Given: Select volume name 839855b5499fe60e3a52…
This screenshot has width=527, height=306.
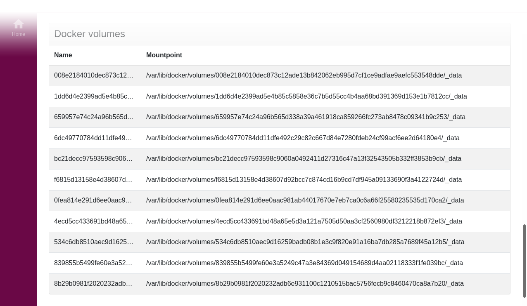Looking at the screenshot, I should [93, 263].
